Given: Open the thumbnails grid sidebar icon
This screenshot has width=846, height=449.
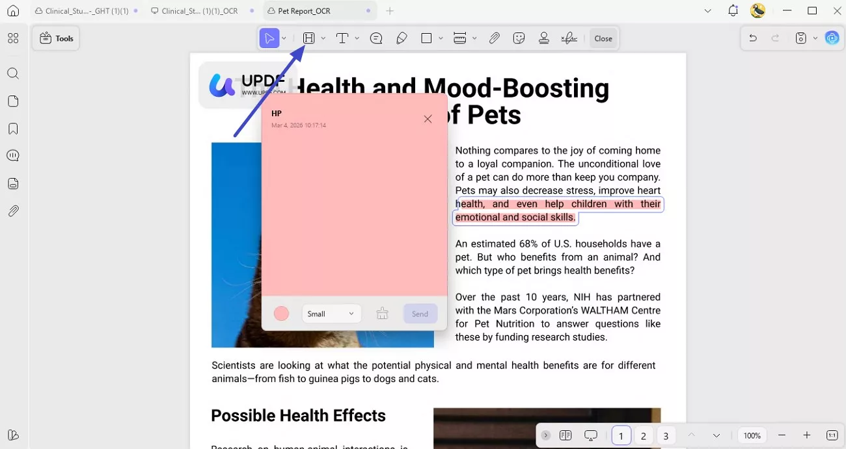Looking at the screenshot, I should point(13,38).
